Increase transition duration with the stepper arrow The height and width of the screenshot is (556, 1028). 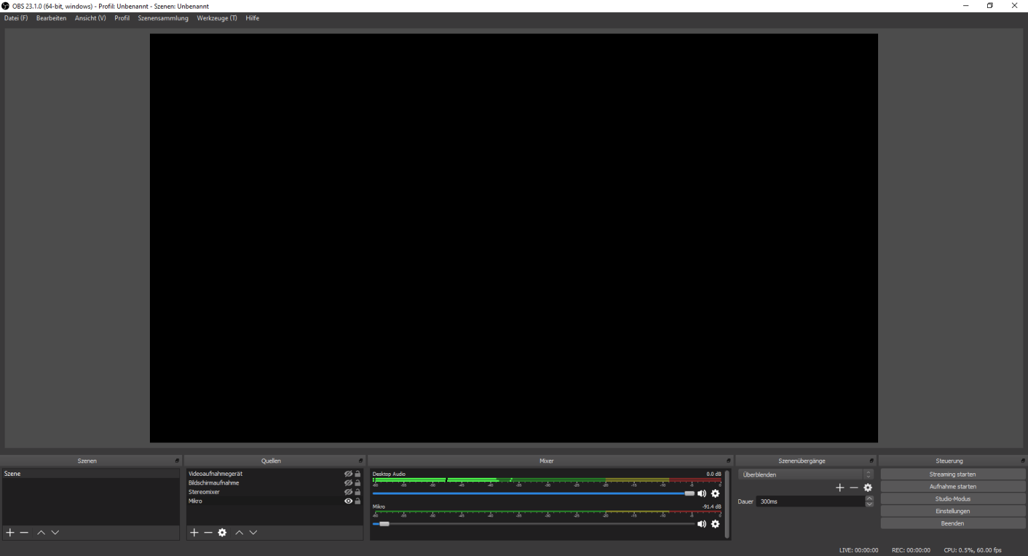(870, 498)
